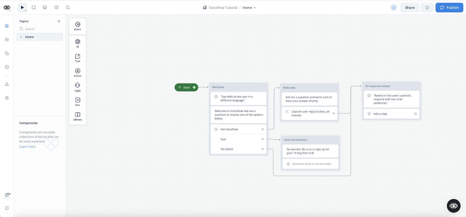Screen dimensions: 466x217
Task: Select the 'Based on the users question' step
Action: (x=392, y=99)
